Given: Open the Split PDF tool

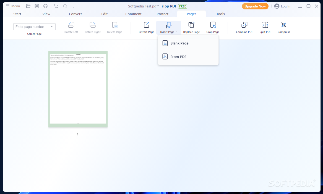Looking at the screenshot, I should 265,27.
